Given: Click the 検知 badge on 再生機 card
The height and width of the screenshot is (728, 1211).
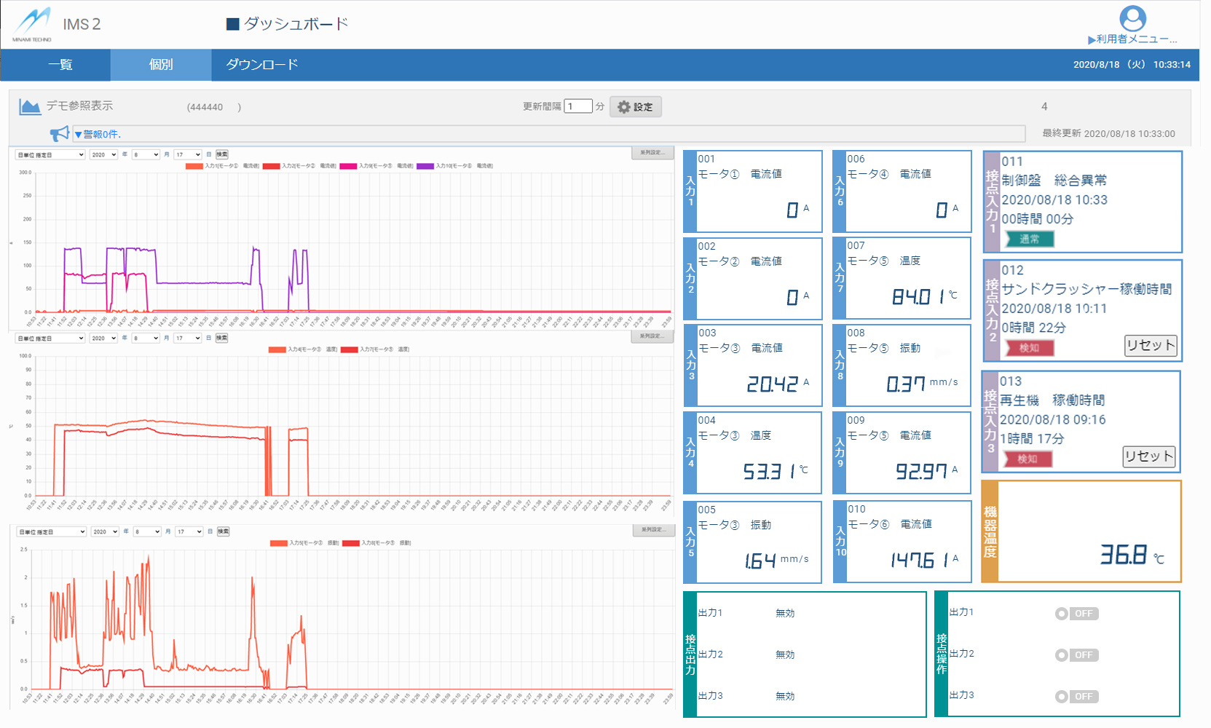Looking at the screenshot, I should (1027, 459).
